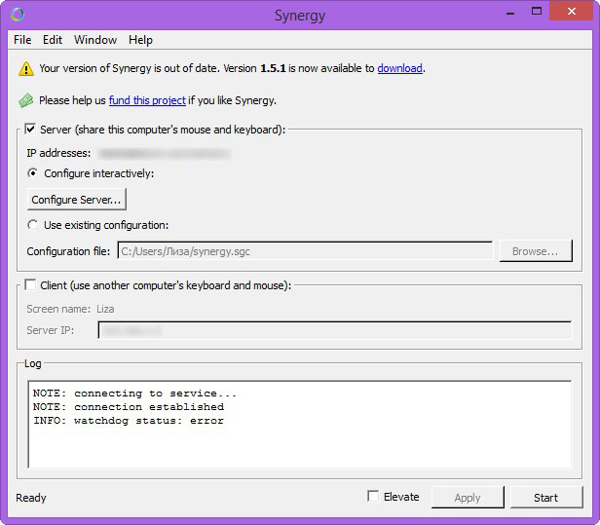This screenshot has width=600, height=525.
Task: Start the Synergy service with Start button
Action: [x=546, y=498]
